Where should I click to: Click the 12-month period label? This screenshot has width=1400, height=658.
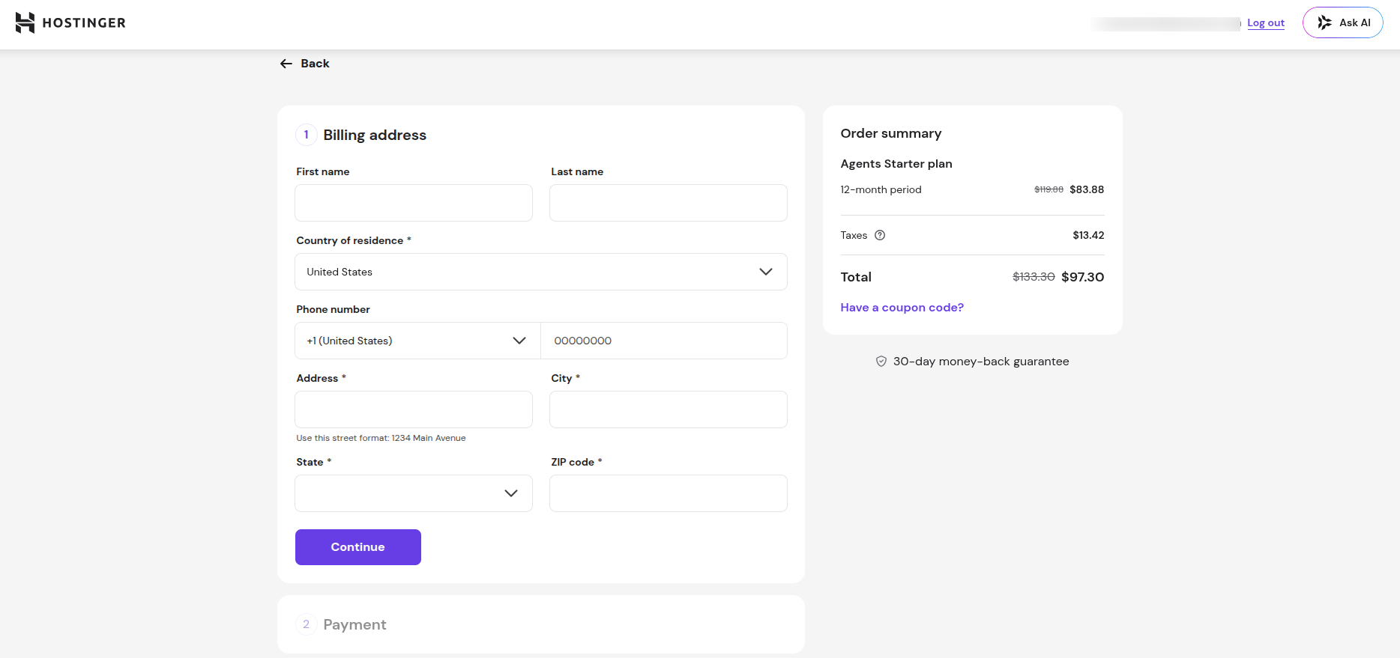881,189
